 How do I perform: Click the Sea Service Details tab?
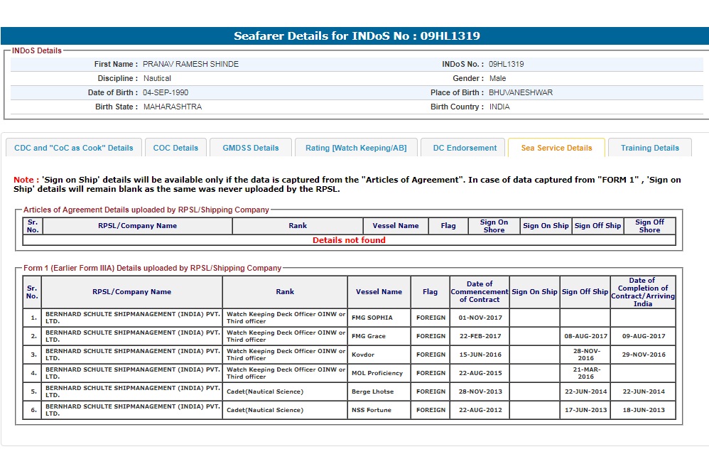click(x=556, y=148)
